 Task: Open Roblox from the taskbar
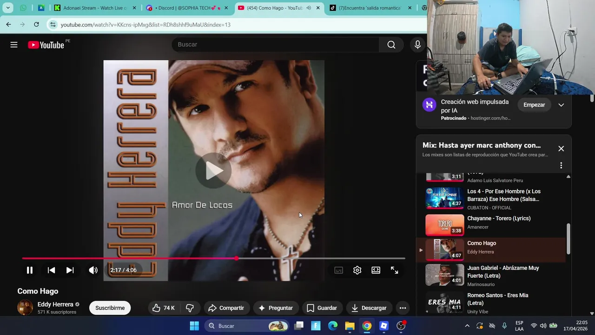(384, 326)
